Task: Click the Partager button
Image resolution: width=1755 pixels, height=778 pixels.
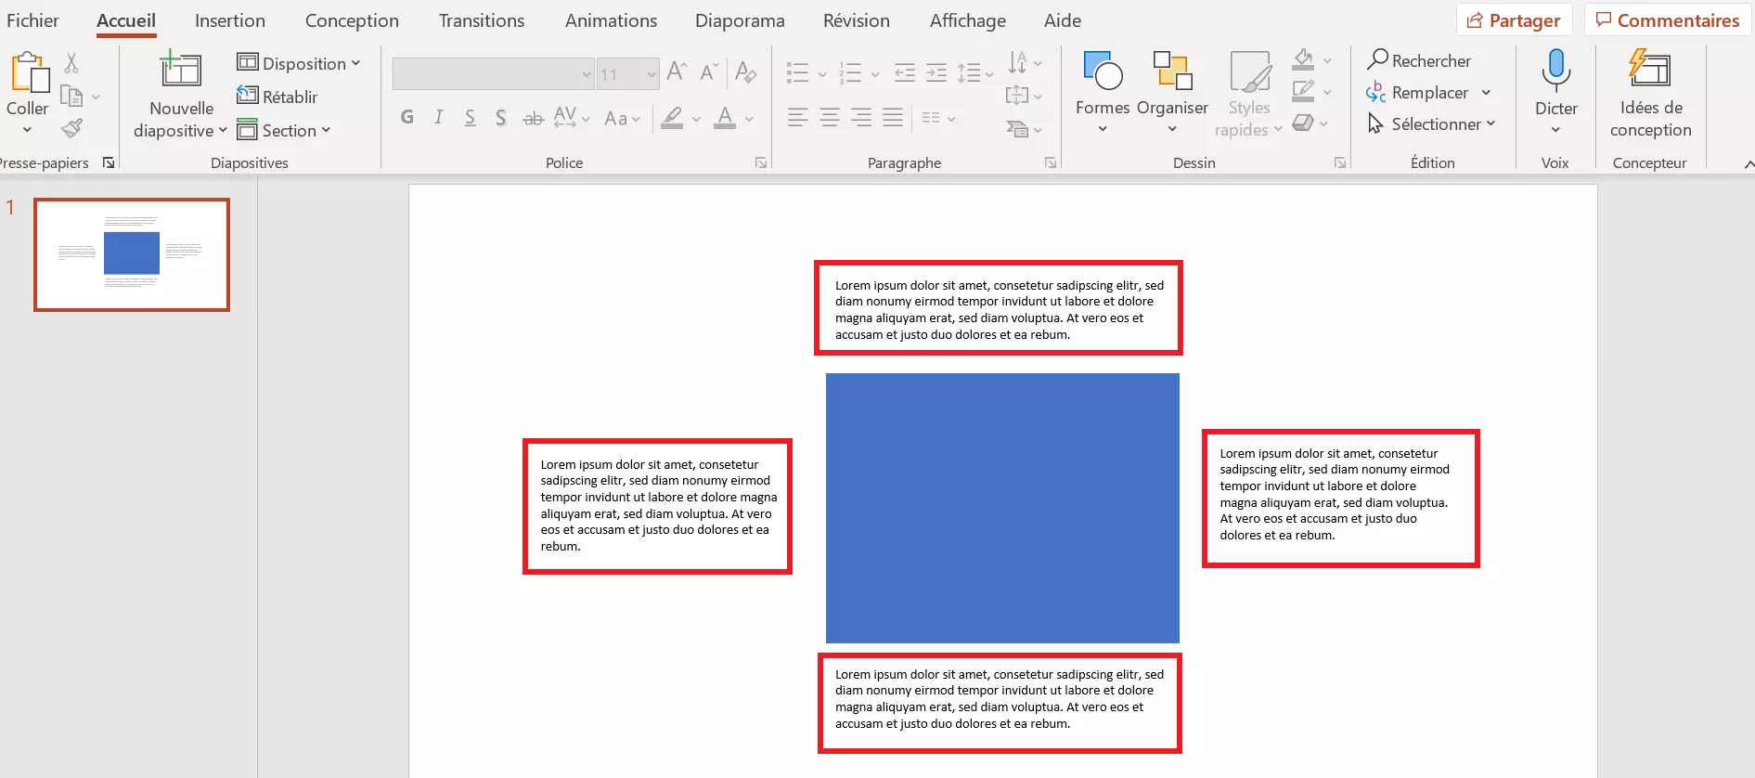Action: 1514,20
